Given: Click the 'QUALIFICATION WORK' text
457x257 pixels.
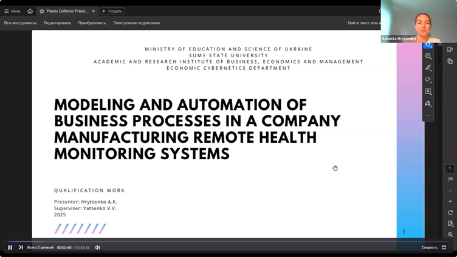Looking at the screenshot, I should 89,190.
